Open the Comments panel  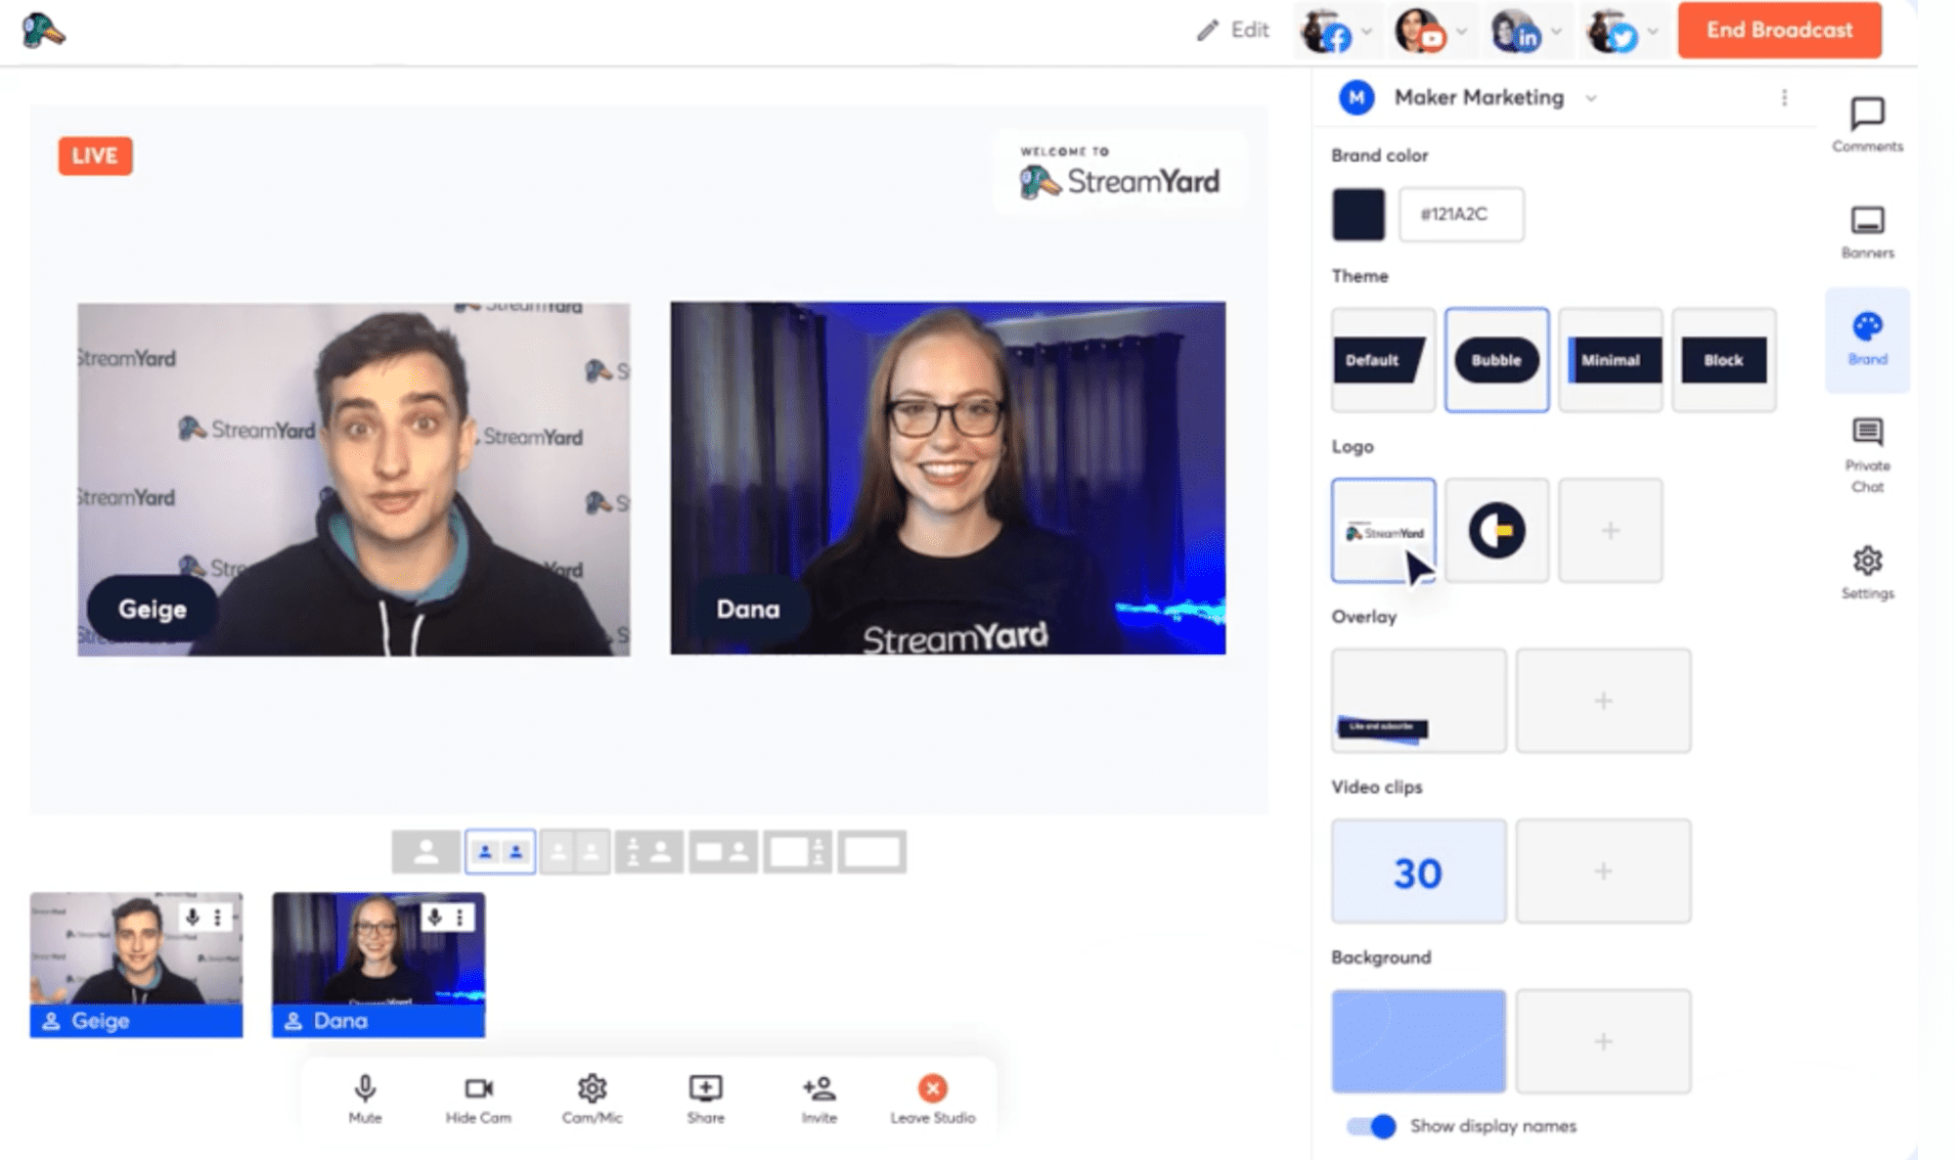point(1866,124)
